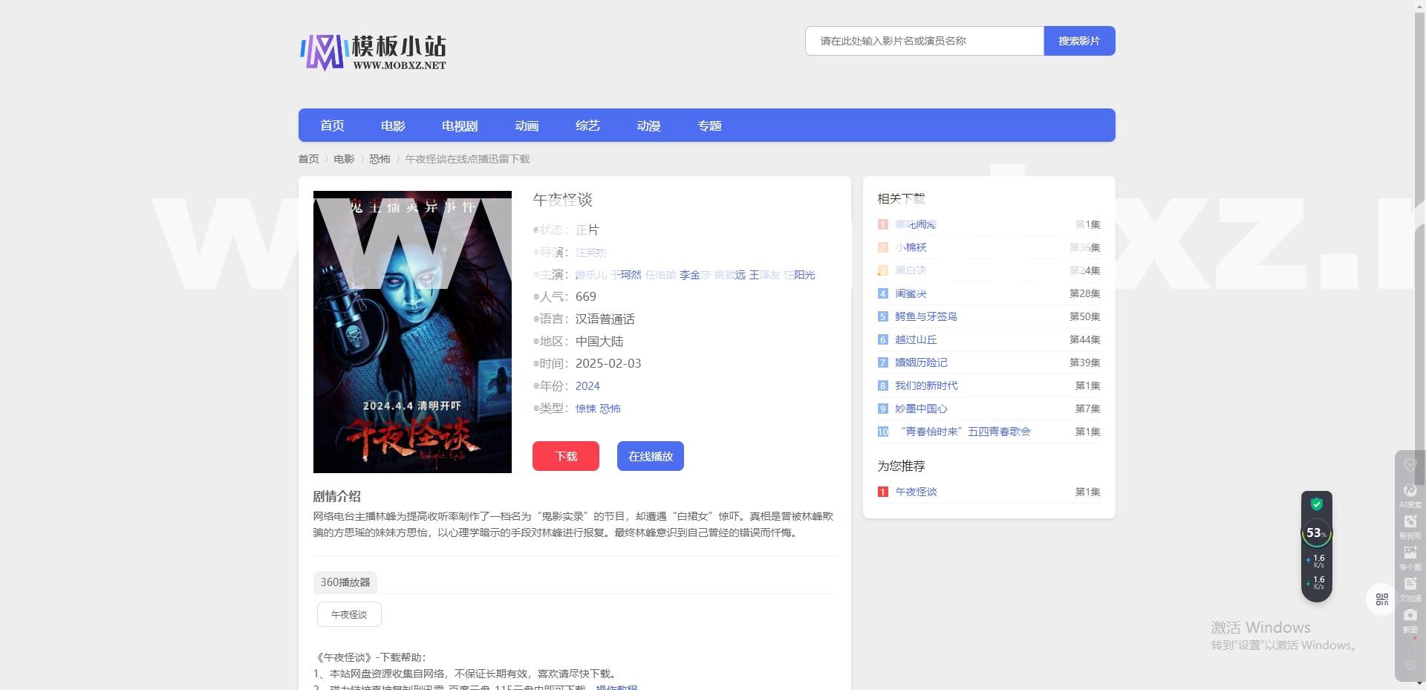Open related title 我们的新时代
The height and width of the screenshot is (690, 1426).
(x=926, y=385)
